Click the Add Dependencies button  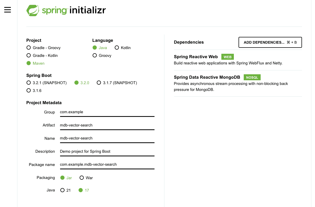click(x=270, y=42)
